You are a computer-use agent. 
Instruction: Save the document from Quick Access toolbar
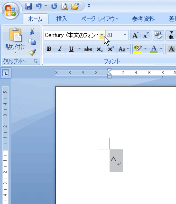[28, 6]
